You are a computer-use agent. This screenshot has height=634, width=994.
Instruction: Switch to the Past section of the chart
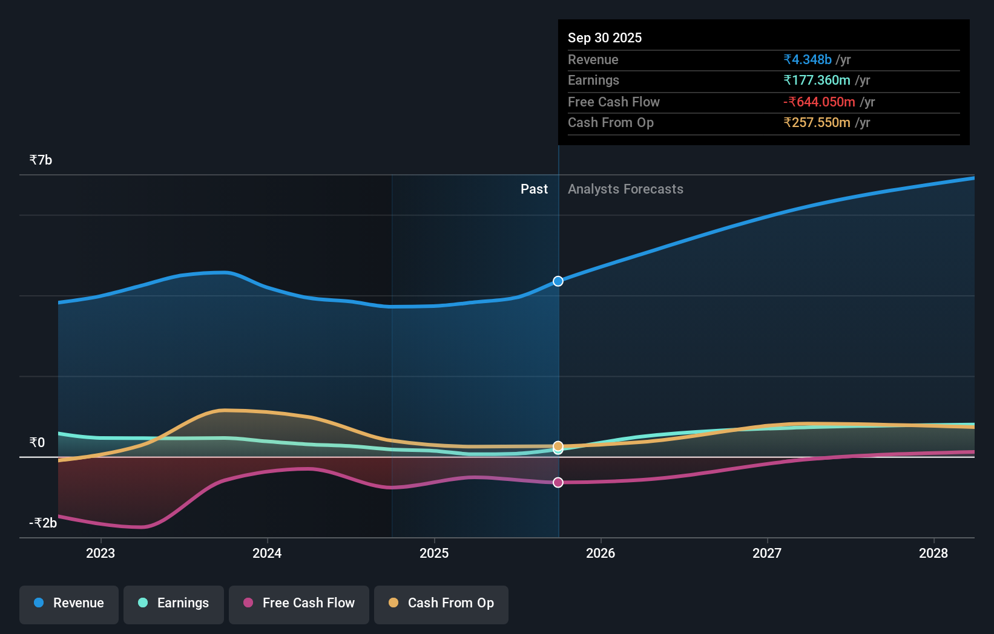pyautogui.click(x=534, y=189)
